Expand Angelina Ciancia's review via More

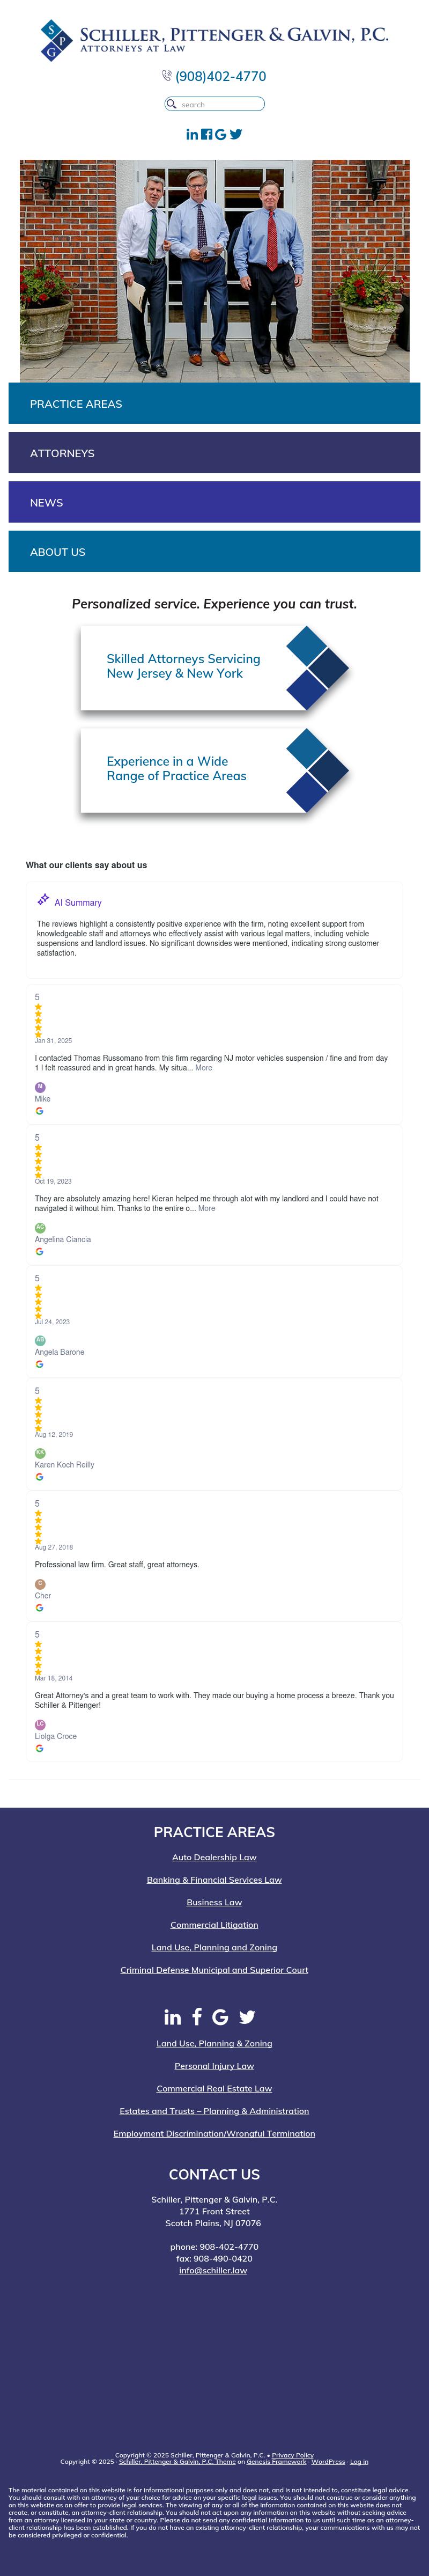click(x=207, y=1208)
